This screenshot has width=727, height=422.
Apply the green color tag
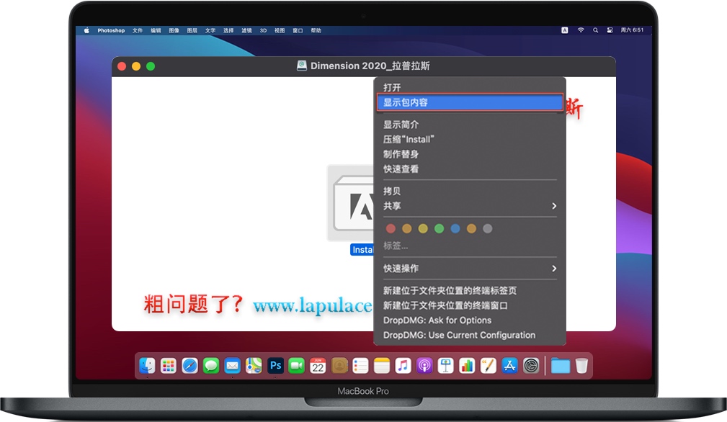[x=440, y=228]
